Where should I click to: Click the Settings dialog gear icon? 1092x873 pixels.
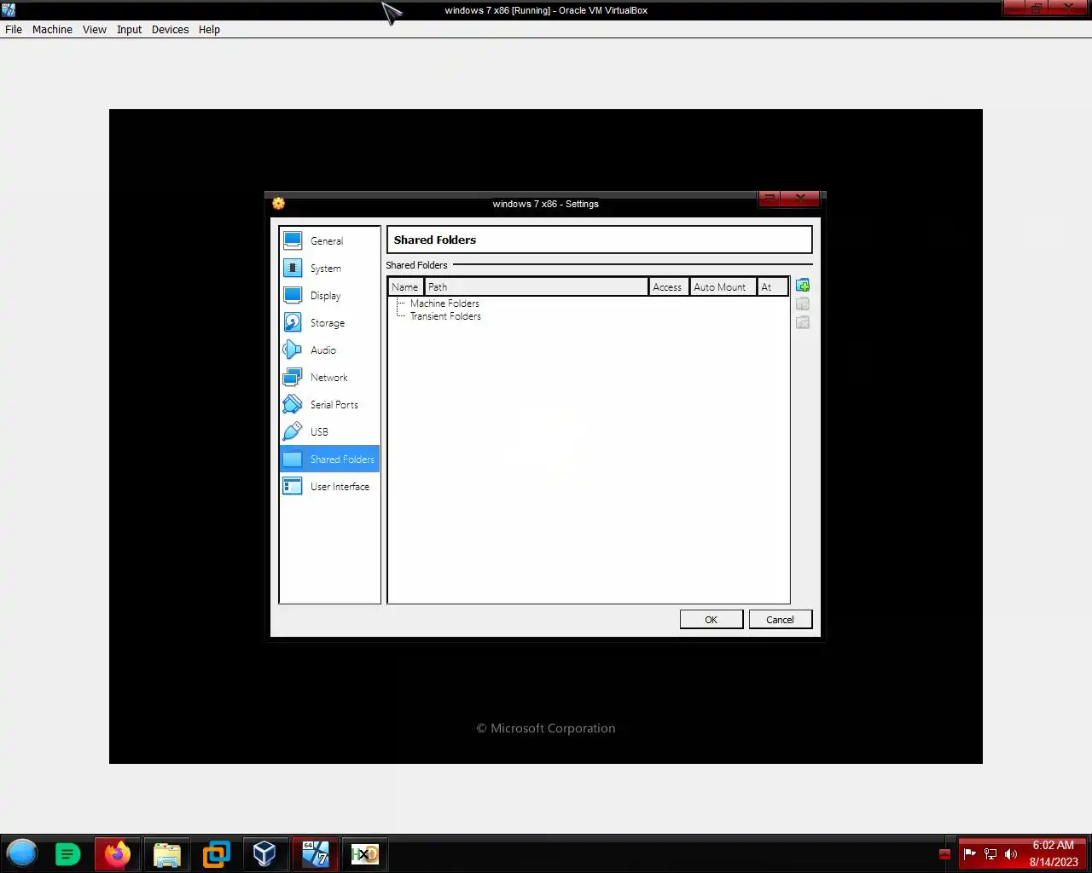(278, 203)
